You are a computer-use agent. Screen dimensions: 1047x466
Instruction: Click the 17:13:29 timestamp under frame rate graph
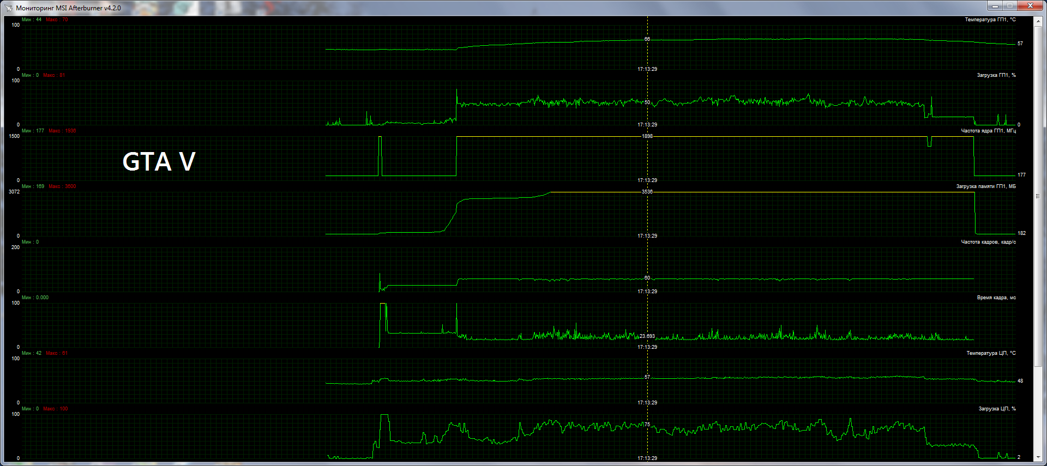(647, 292)
